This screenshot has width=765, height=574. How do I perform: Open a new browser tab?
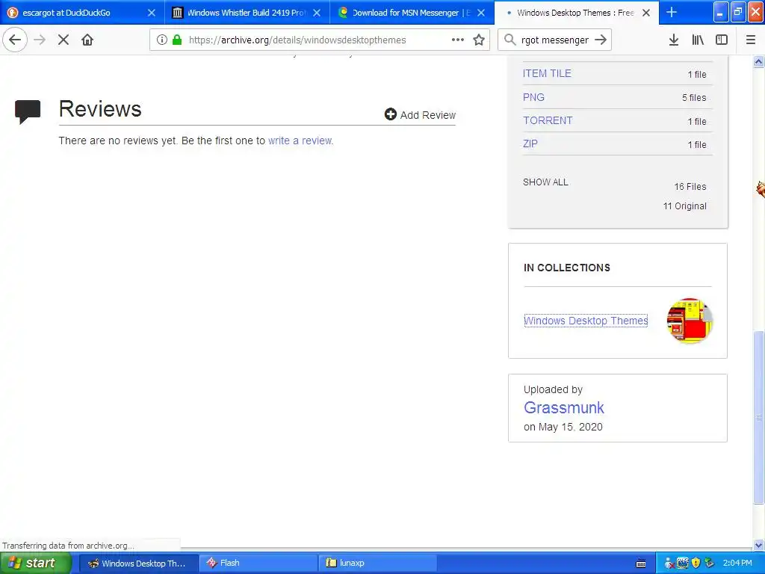tap(672, 12)
